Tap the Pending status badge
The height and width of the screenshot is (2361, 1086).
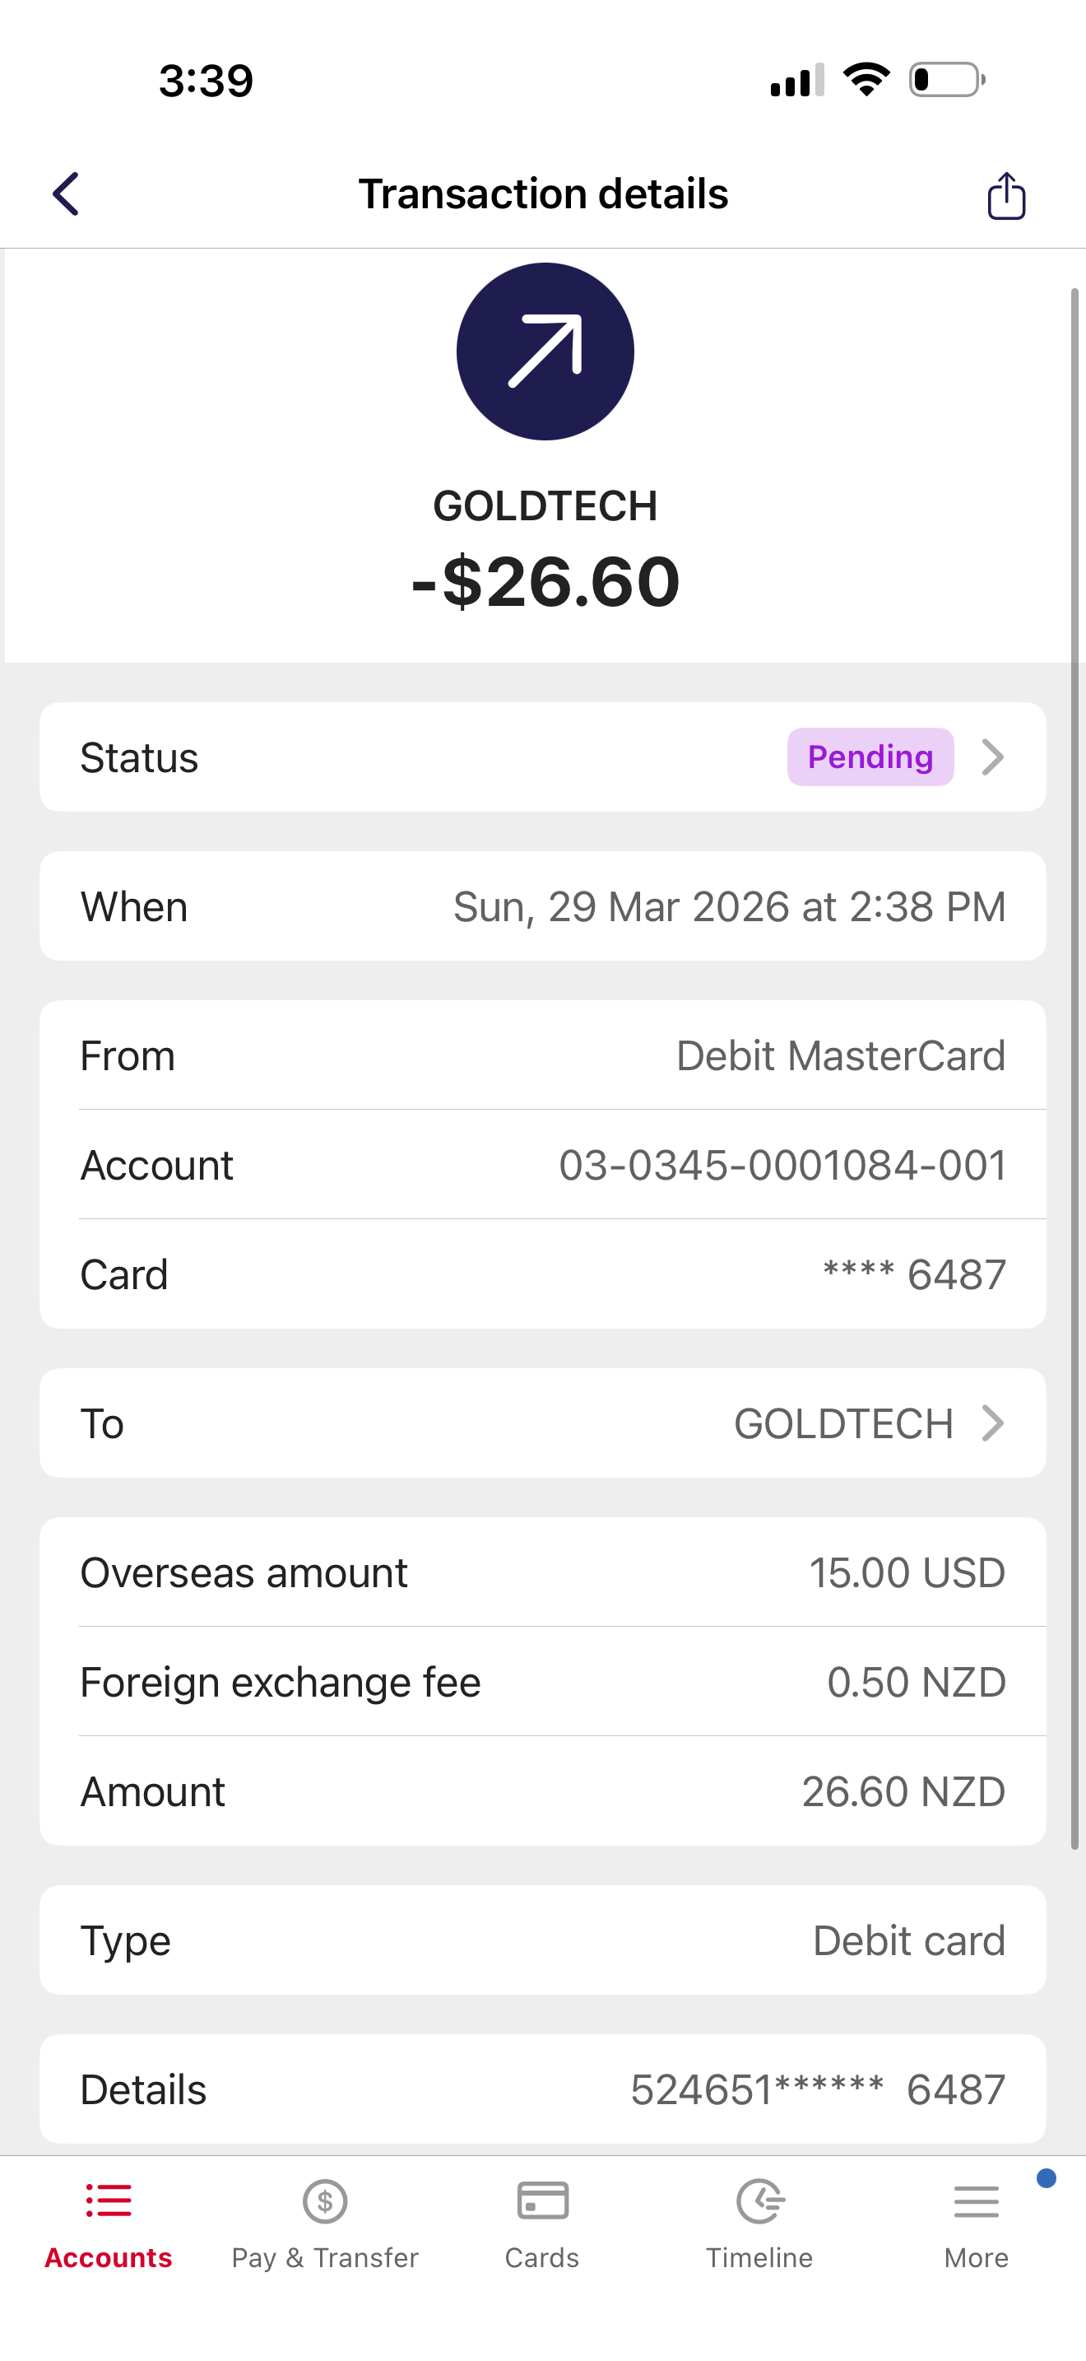pos(870,757)
